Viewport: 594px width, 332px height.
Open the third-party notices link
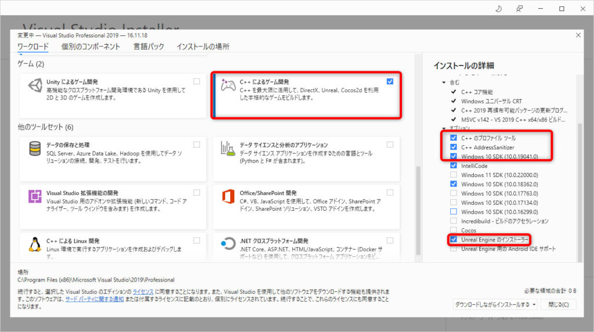(x=95, y=299)
